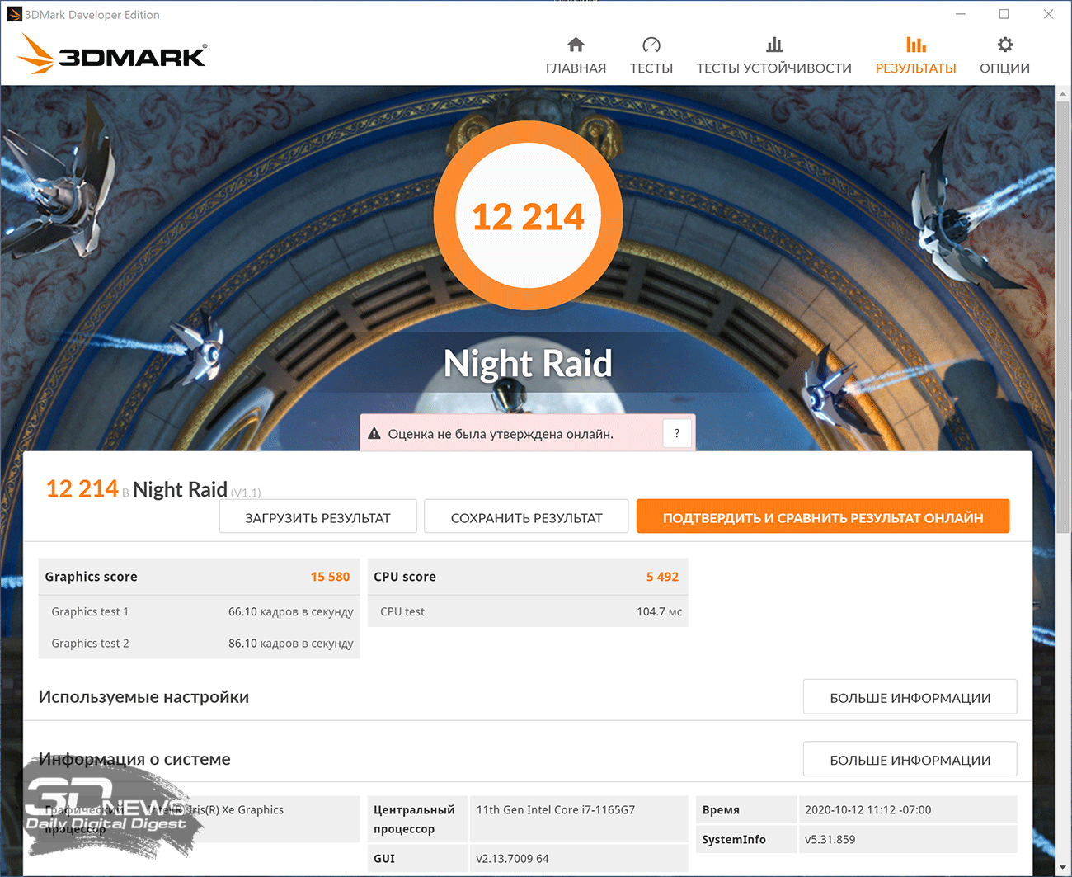The image size is (1072, 877).
Task: Click the orange results chart icon
Action: tap(915, 45)
